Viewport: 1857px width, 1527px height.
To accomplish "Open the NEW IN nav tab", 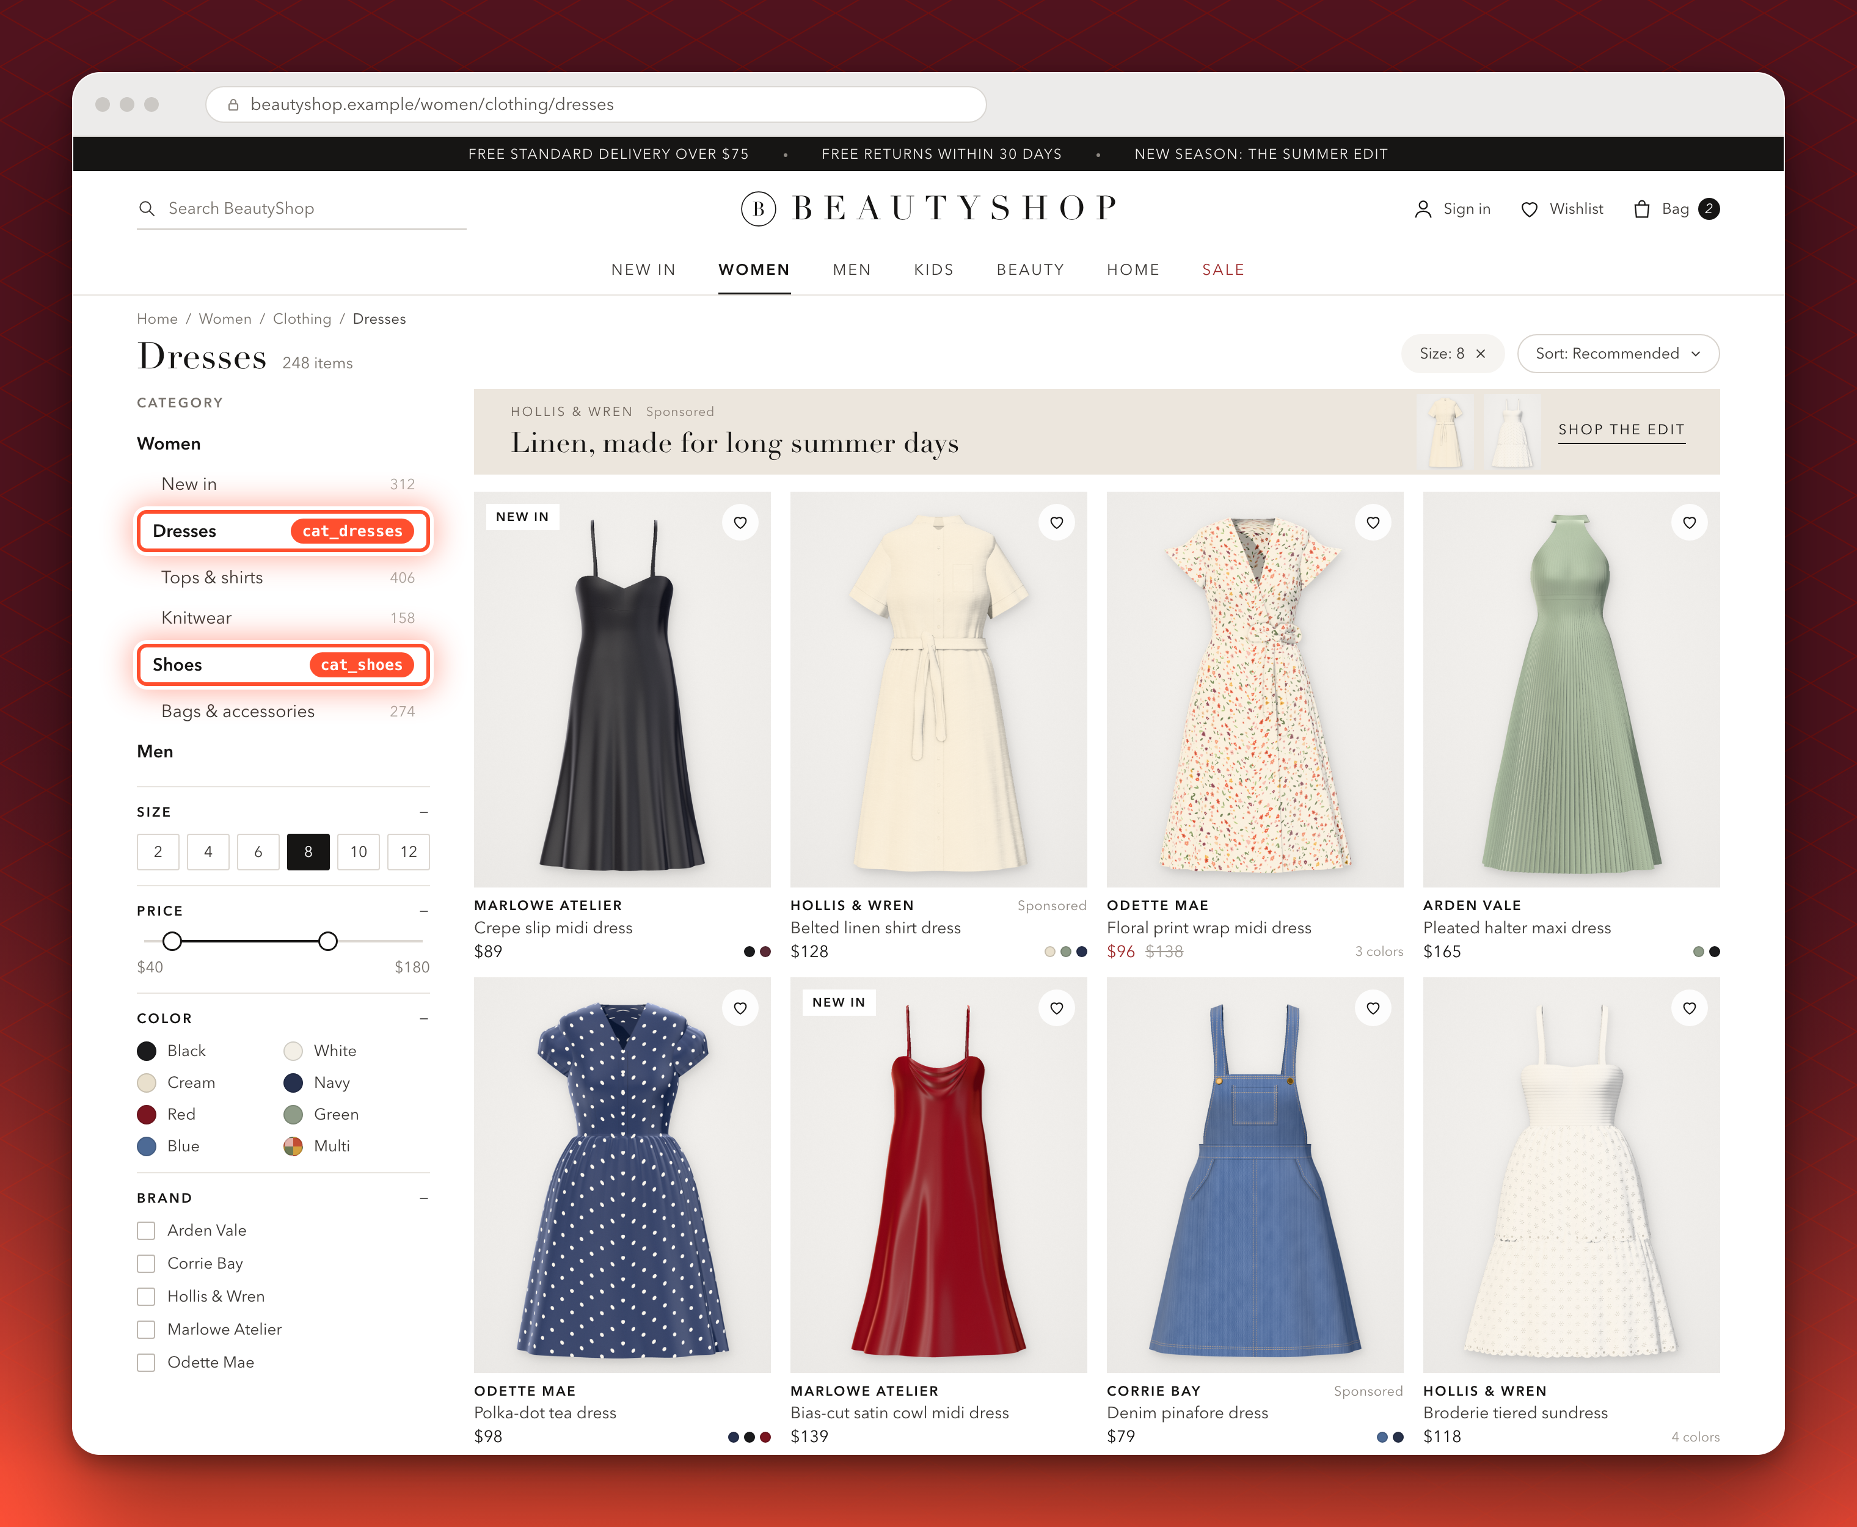I will 644,269.
